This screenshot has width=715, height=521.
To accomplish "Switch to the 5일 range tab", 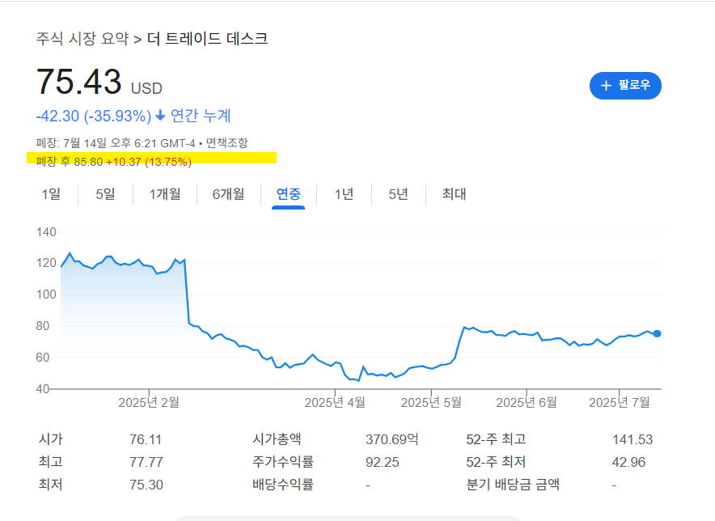I will [x=105, y=194].
